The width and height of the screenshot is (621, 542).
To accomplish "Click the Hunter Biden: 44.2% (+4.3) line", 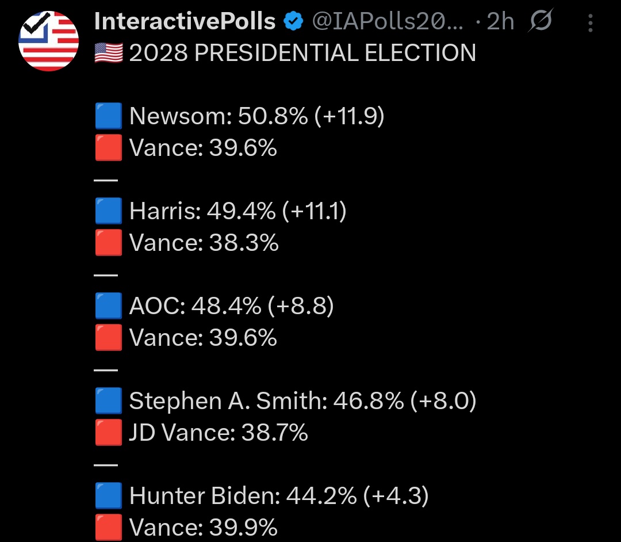I will click(279, 495).
